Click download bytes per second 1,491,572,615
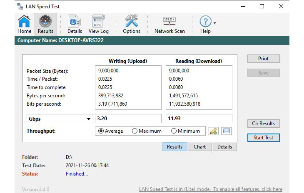The height and width of the screenshot is (193, 304). coord(183,96)
